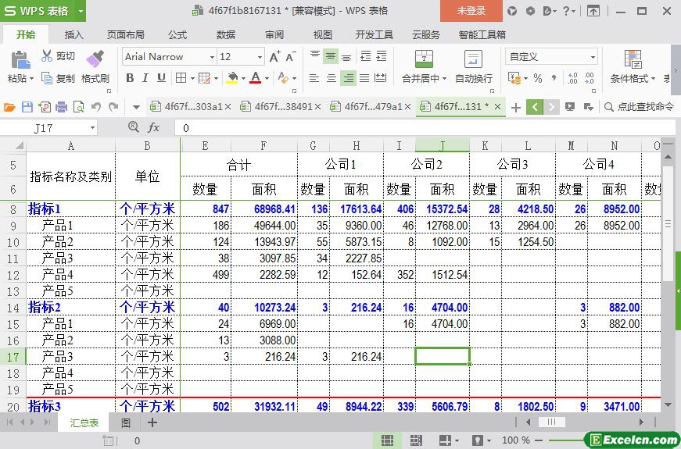Click the Increase Font Size icon
Image resolution: width=681 pixels, height=449 pixels.
coord(274,57)
